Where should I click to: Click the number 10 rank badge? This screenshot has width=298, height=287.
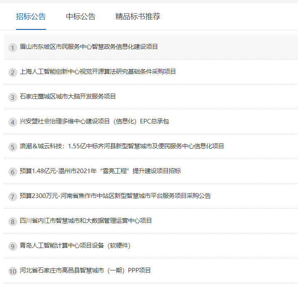(x=13, y=271)
